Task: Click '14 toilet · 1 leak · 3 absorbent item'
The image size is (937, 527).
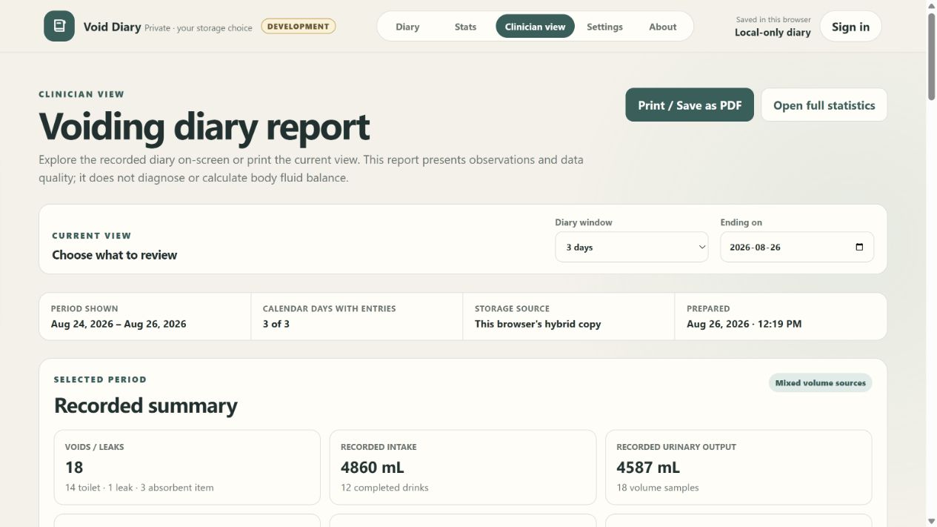Action: [x=139, y=488]
